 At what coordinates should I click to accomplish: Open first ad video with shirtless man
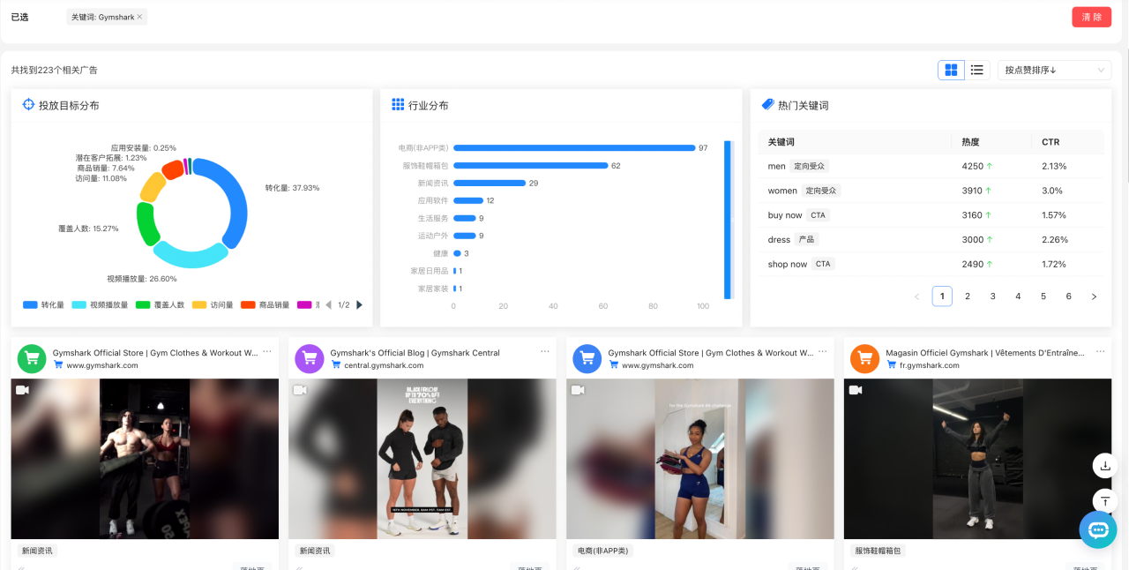145,459
